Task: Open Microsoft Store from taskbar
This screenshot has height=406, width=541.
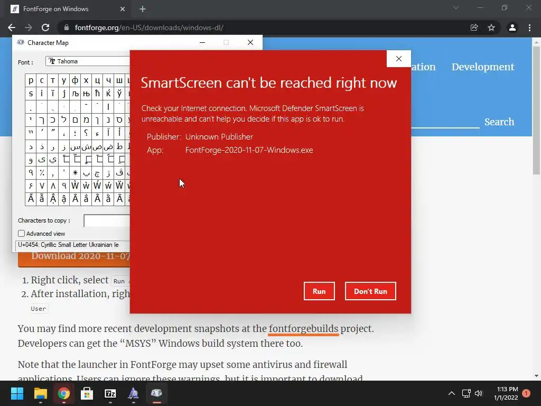Action: [87, 393]
